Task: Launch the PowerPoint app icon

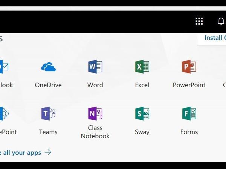Action: coord(189,66)
